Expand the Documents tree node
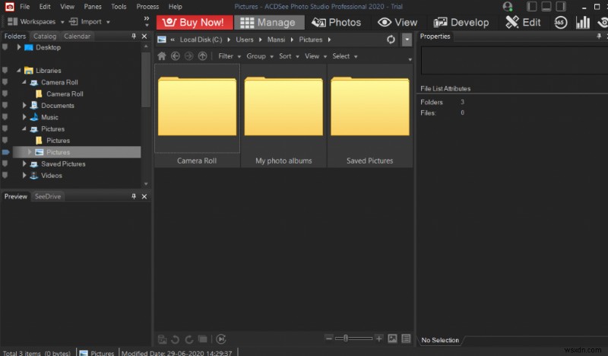Viewport: 608px width, 356px height. pos(24,106)
